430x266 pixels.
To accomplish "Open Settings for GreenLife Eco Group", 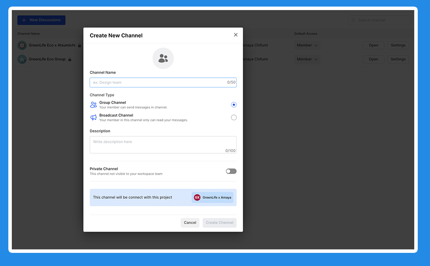I will (x=398, y=59).
